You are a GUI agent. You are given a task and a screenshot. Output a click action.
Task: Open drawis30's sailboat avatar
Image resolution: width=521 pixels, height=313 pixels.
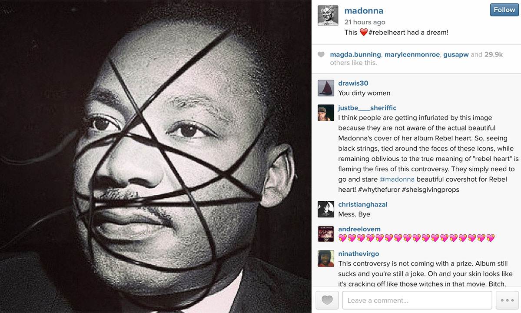325,88
